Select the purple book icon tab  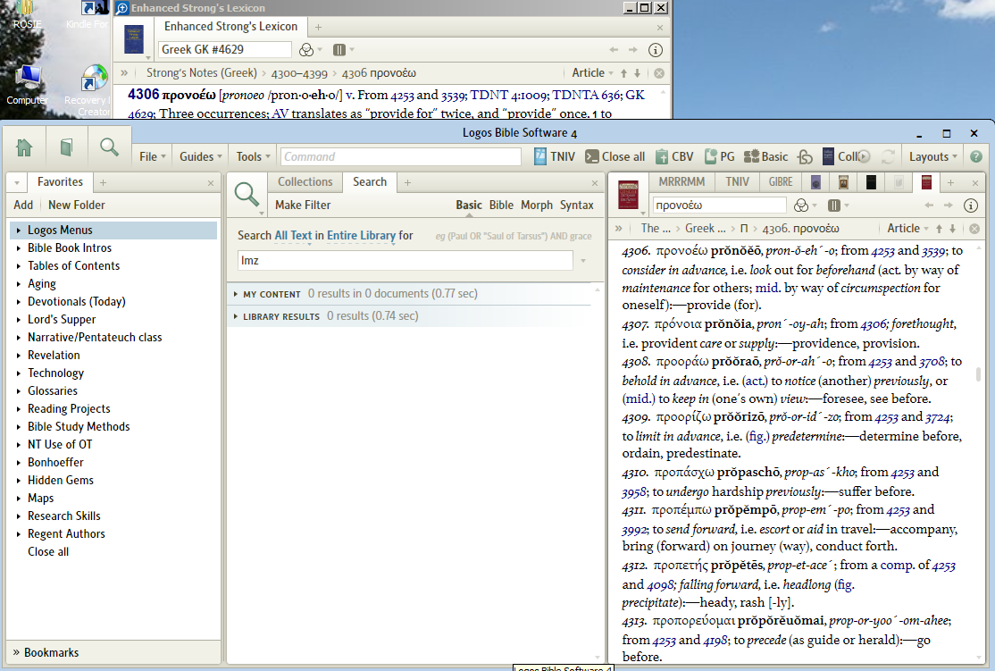point(815,182)
